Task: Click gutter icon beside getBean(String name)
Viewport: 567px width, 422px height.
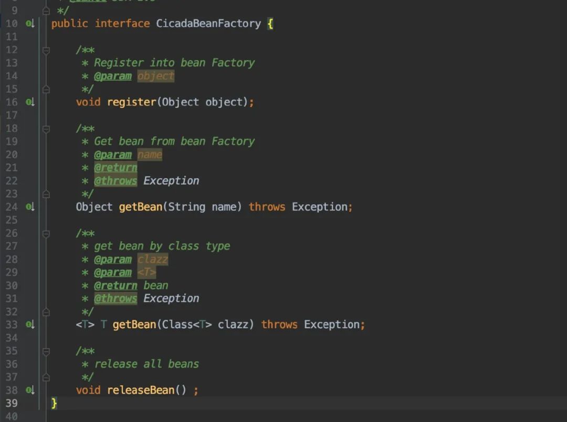Action: 30,207
